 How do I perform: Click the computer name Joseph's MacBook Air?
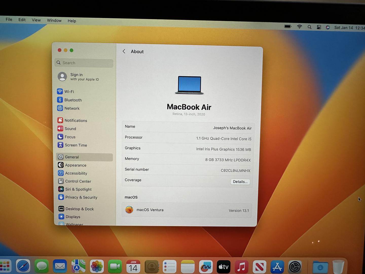(232, 128)
